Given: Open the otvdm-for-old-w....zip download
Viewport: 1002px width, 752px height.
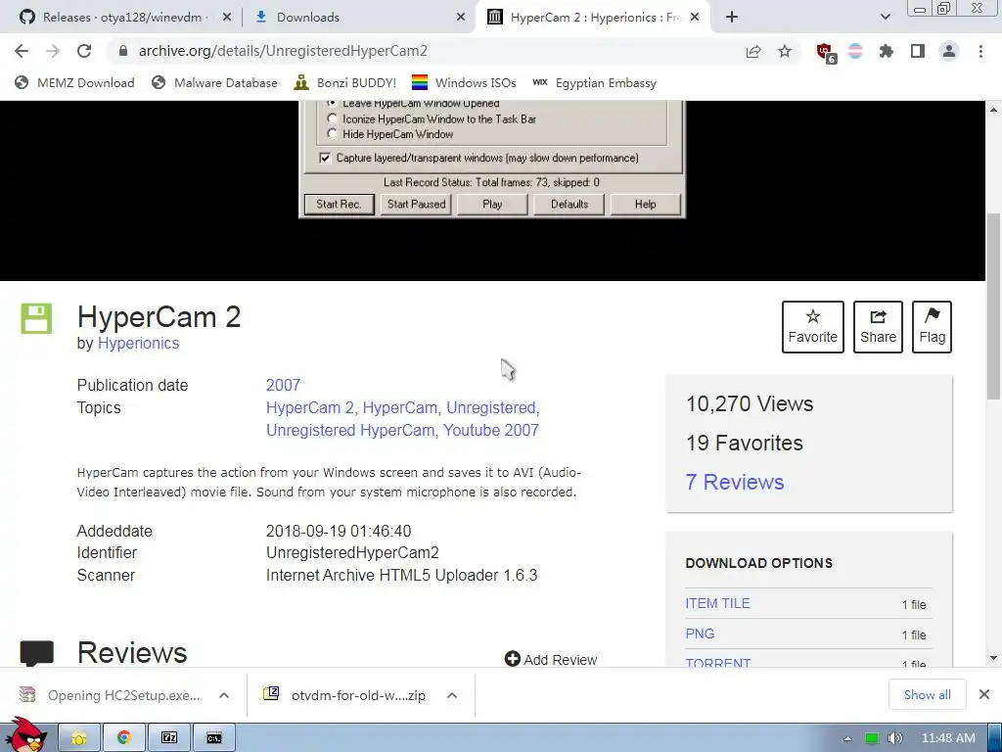Looking at the screenshot, I should 345,696.
